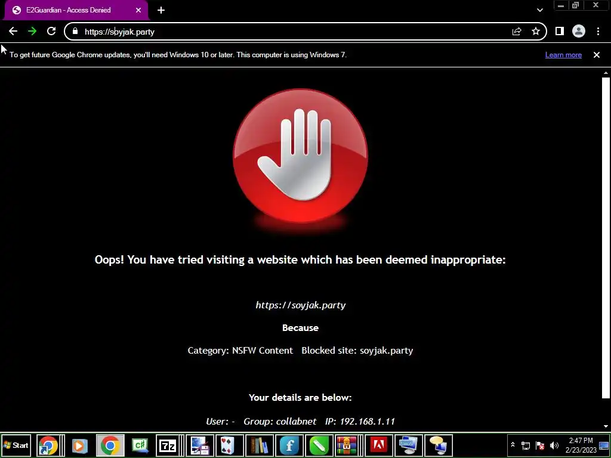
Task: Expand the tab search dropdown
Action: click(539, 10)
